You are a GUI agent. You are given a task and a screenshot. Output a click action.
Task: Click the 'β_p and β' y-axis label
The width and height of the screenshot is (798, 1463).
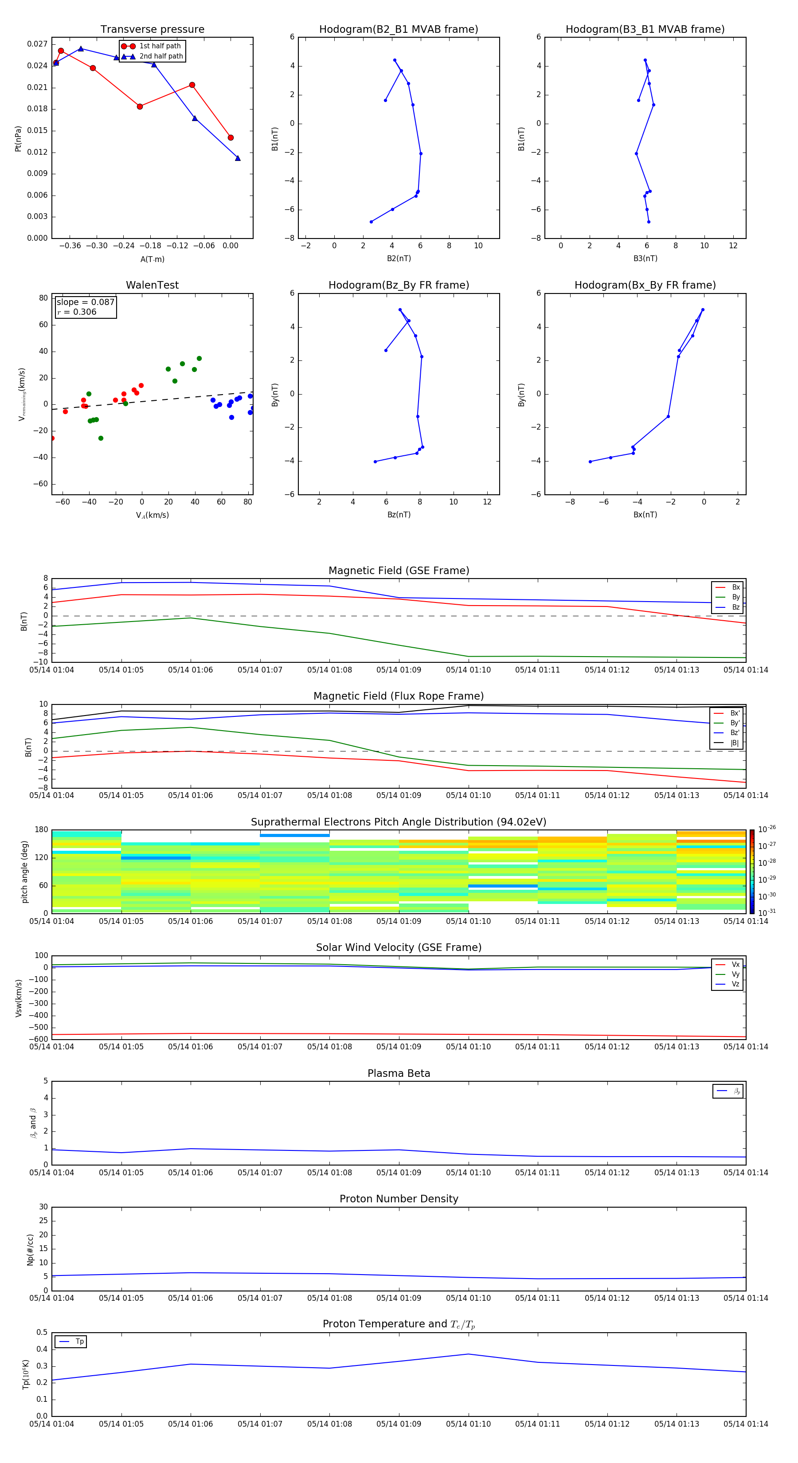[33, 1123]
